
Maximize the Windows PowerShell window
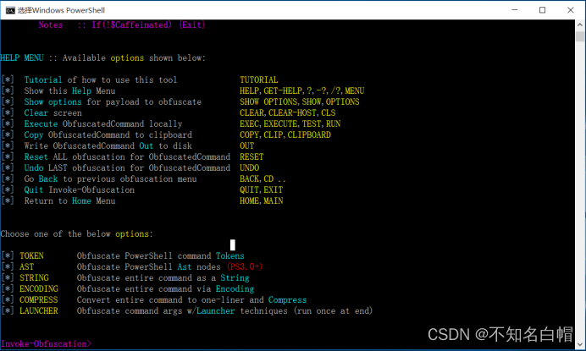tap(542, 10)
